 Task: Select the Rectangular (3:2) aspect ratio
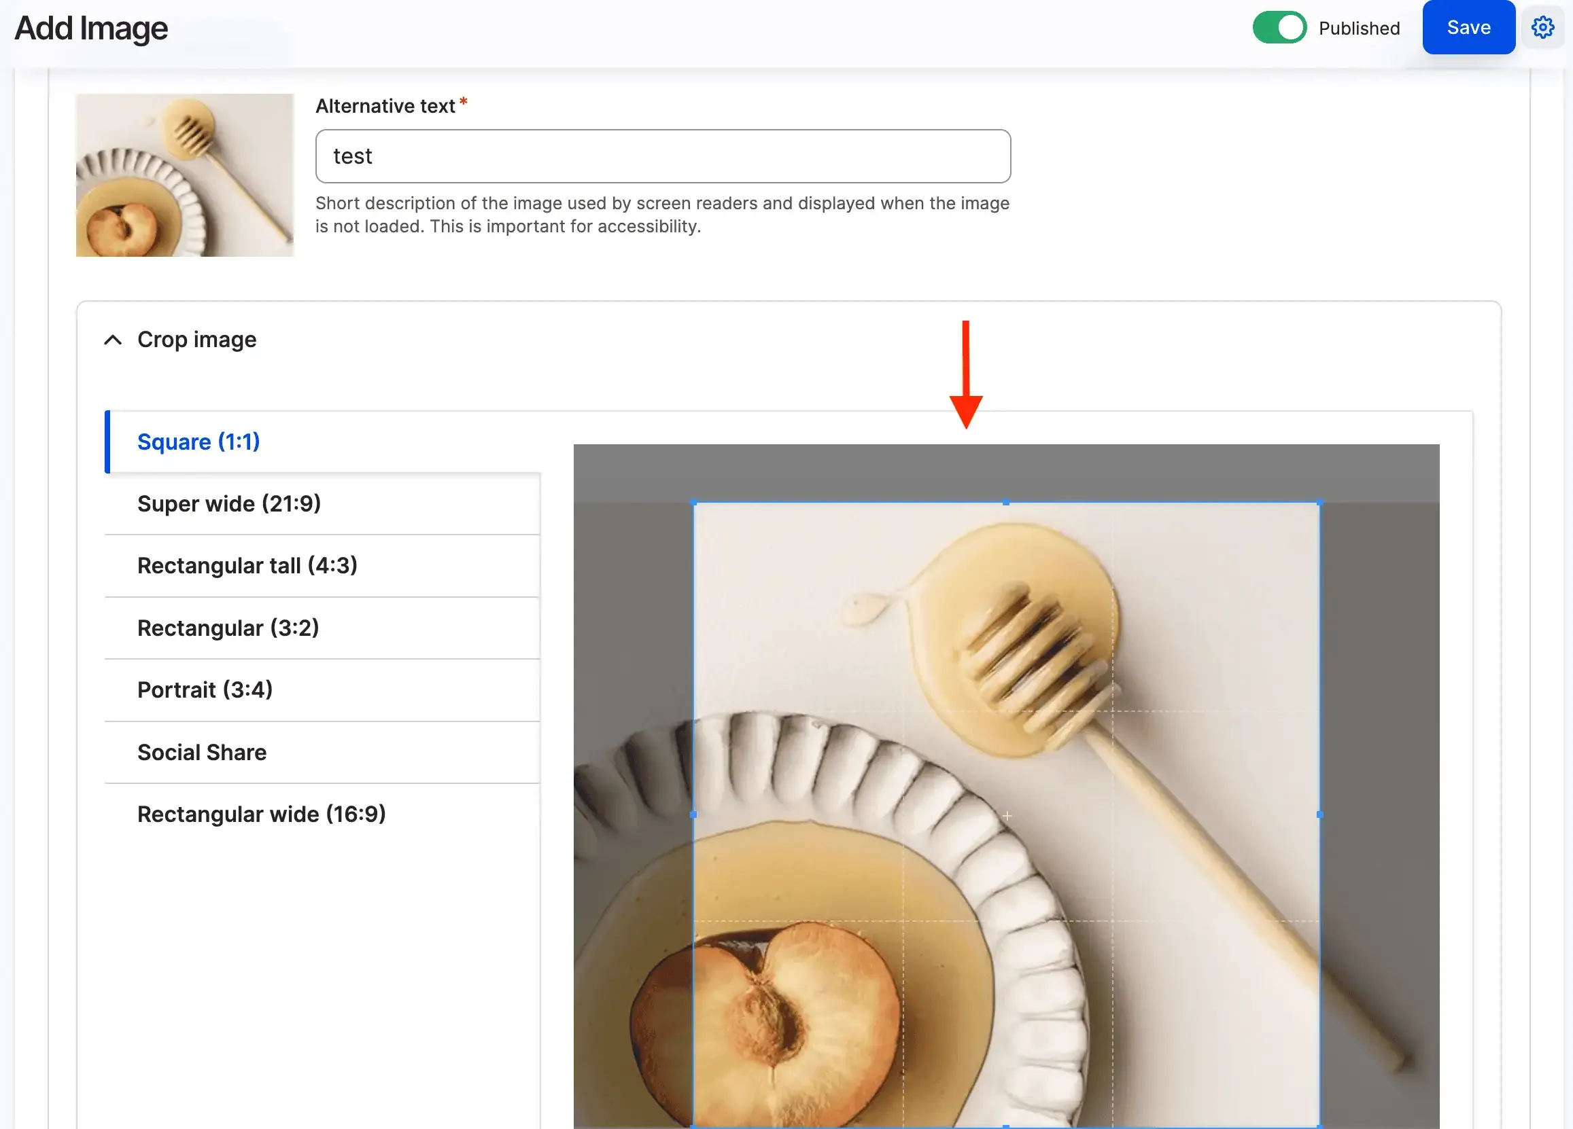click(x=229, y=628)
